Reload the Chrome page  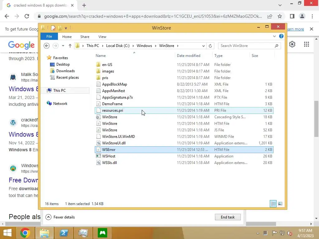27,16
